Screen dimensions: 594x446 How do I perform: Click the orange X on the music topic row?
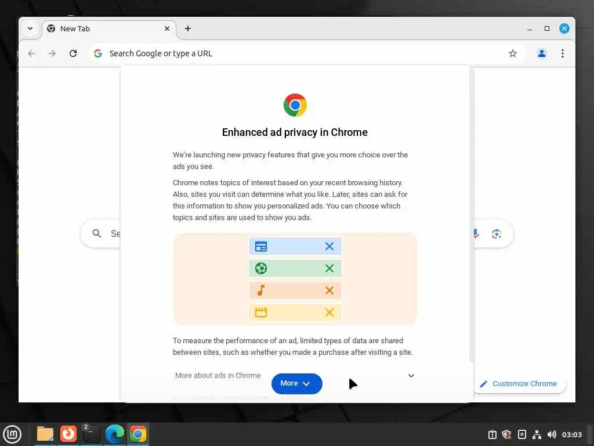tap(329, 290)
